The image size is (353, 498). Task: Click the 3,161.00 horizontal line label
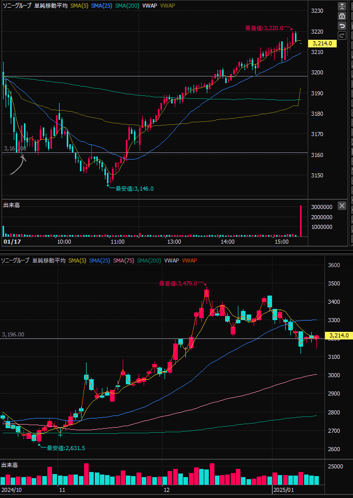(15, 148)
